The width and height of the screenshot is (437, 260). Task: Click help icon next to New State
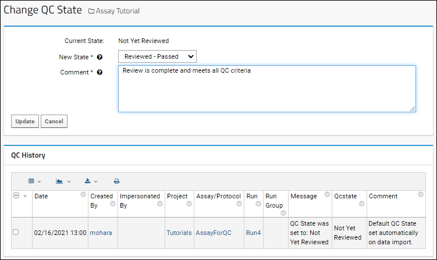[x=100, y=57]
